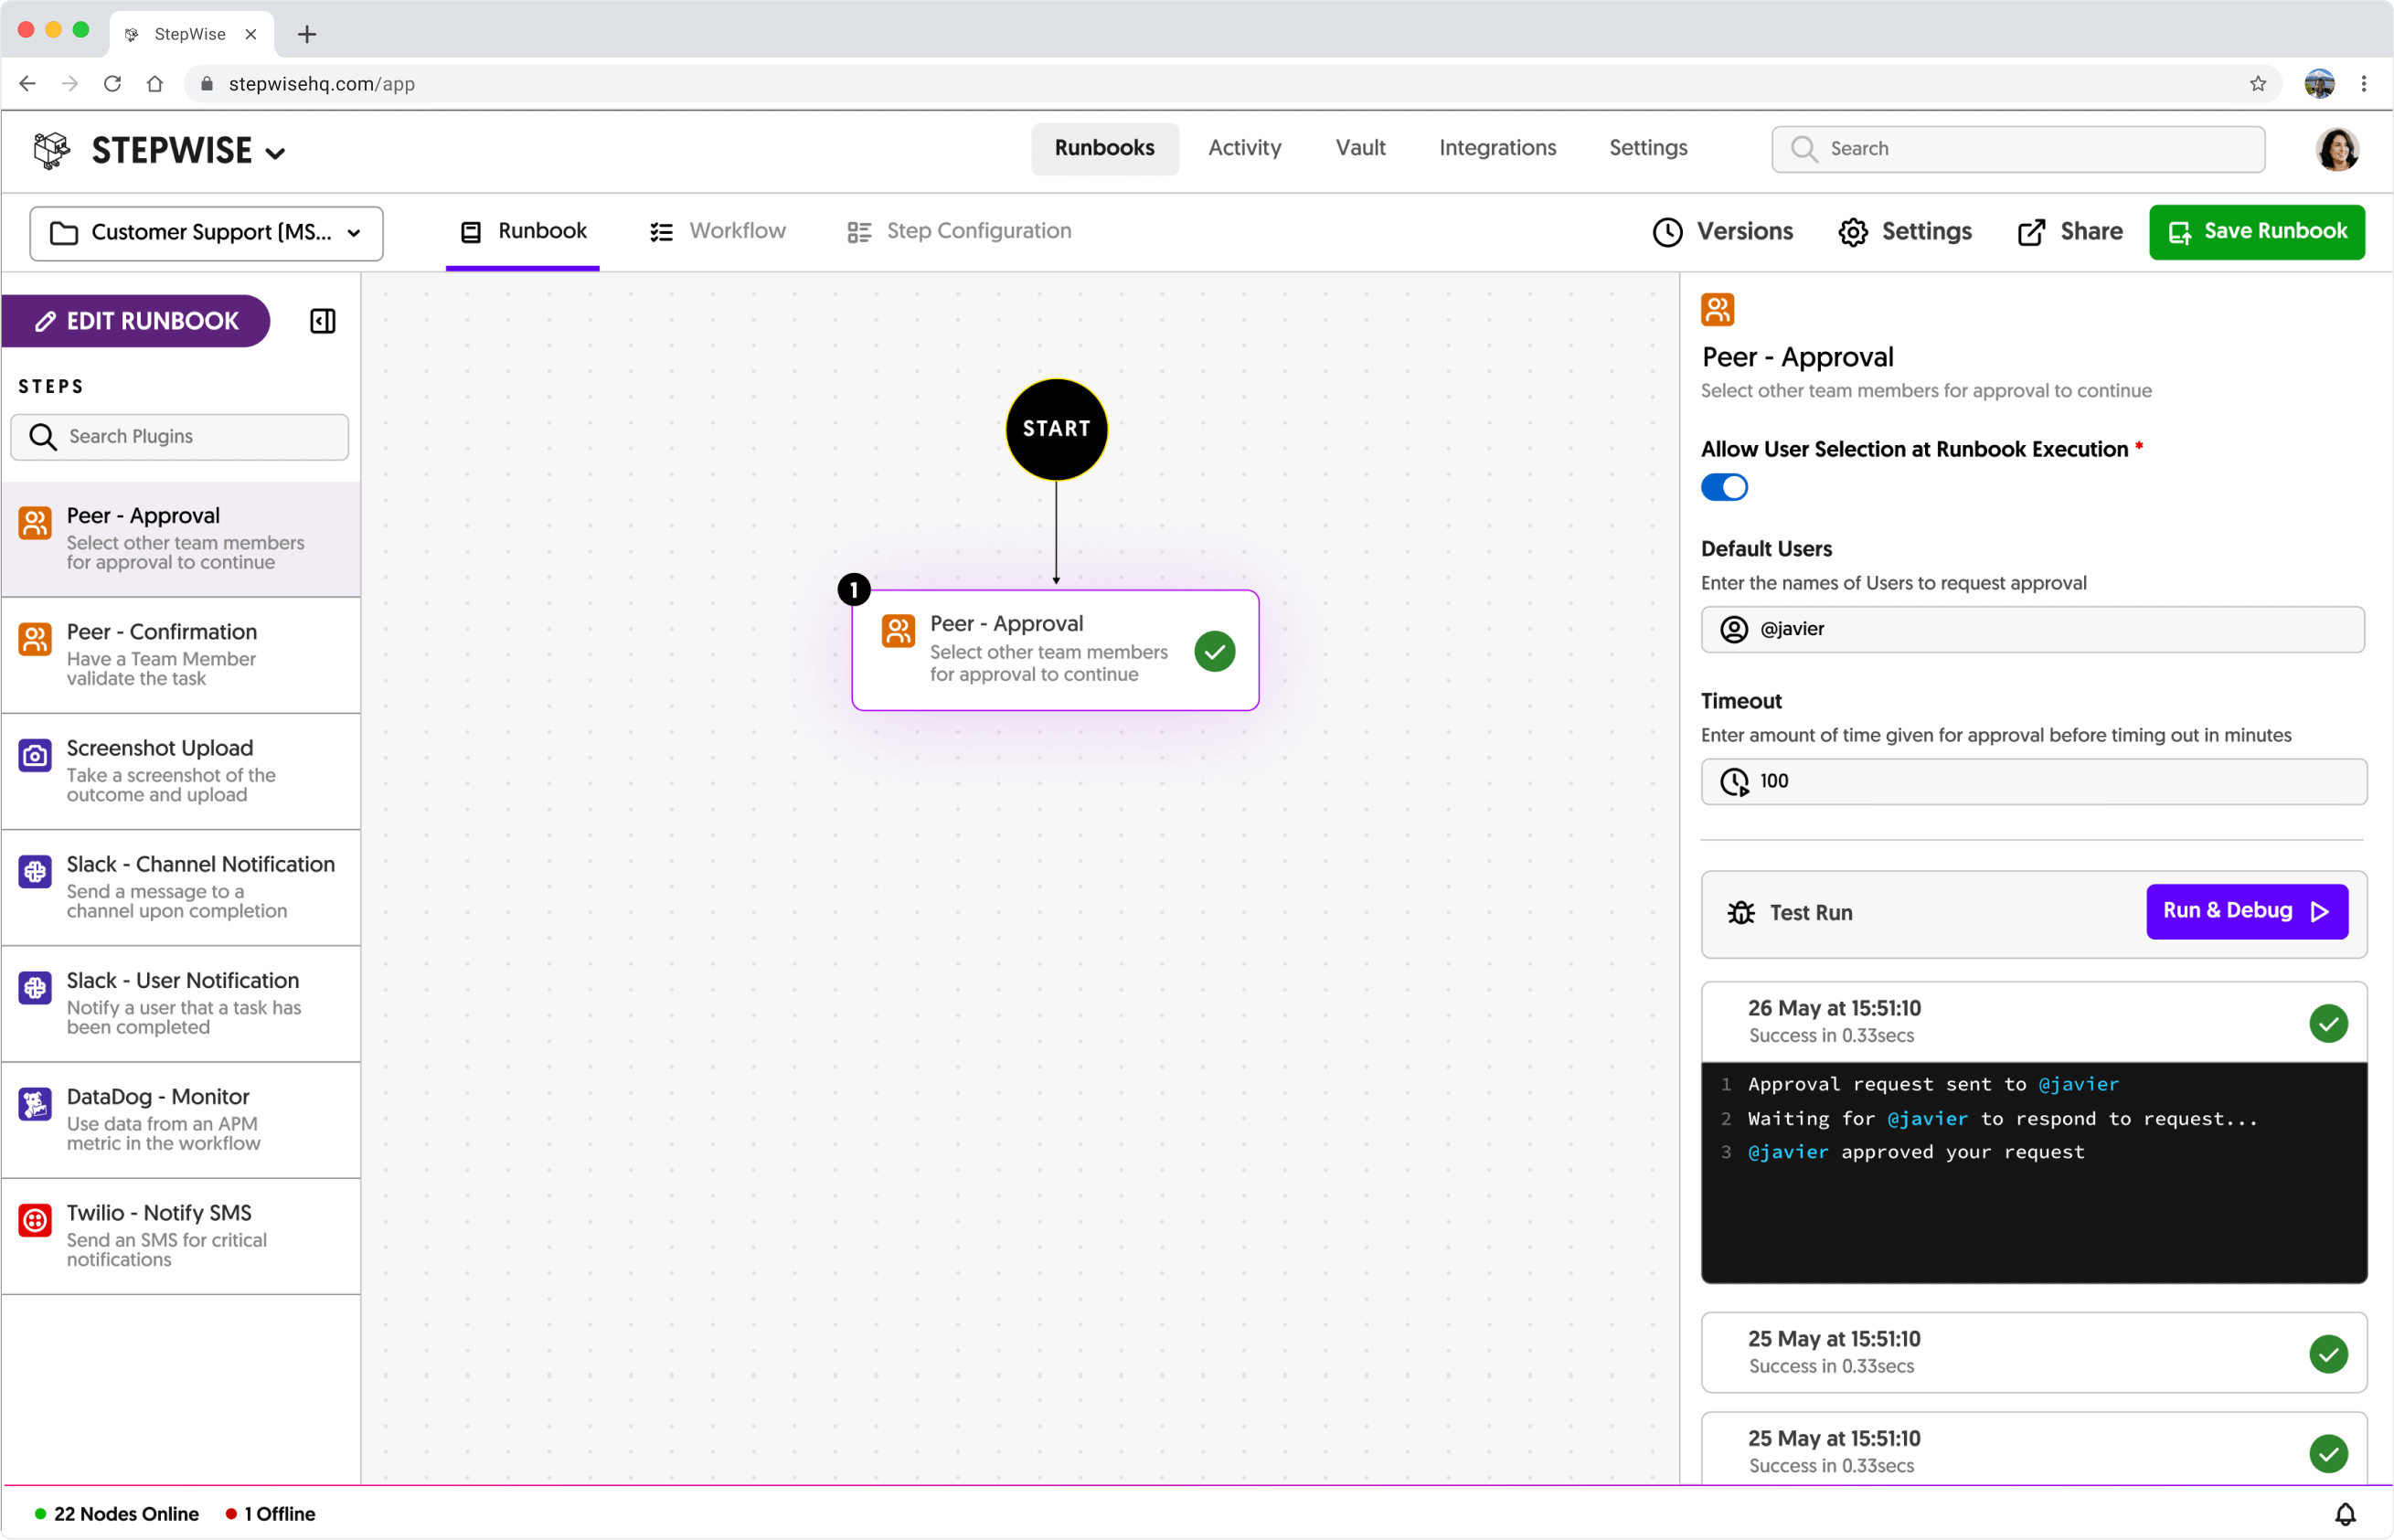Image resolution: width=2394 pixels, height=1540 pixels.
Task: Click the notification bell icon
Action: tap(2344, 1514)
